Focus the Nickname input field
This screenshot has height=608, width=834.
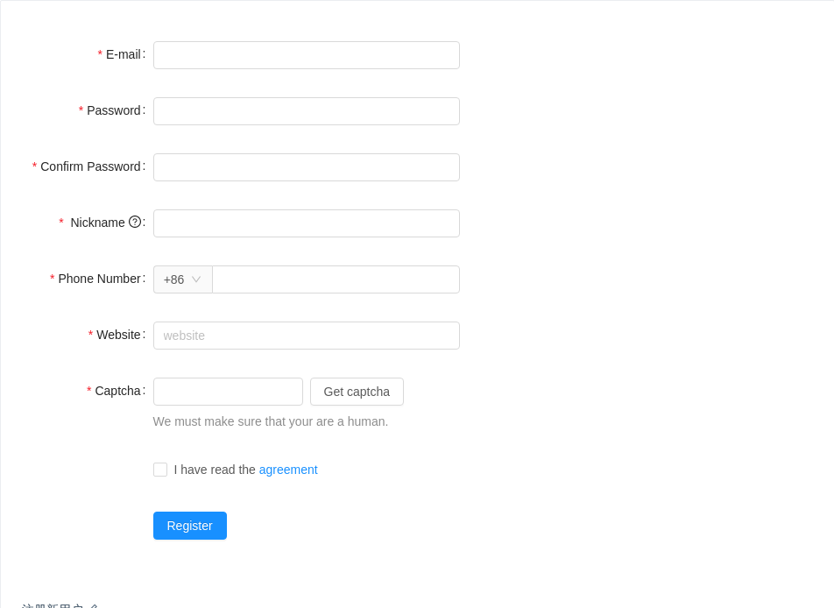307,223
